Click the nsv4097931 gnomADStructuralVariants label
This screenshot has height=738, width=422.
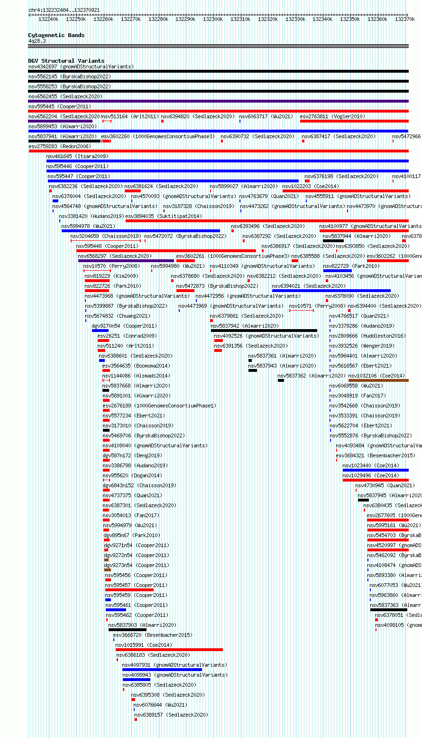175,665
